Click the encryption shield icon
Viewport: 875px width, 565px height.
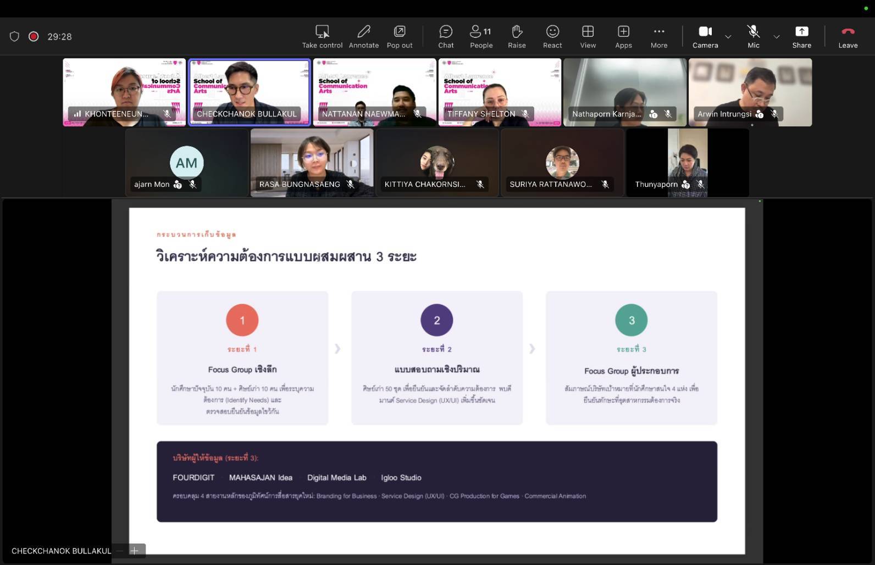15,36
